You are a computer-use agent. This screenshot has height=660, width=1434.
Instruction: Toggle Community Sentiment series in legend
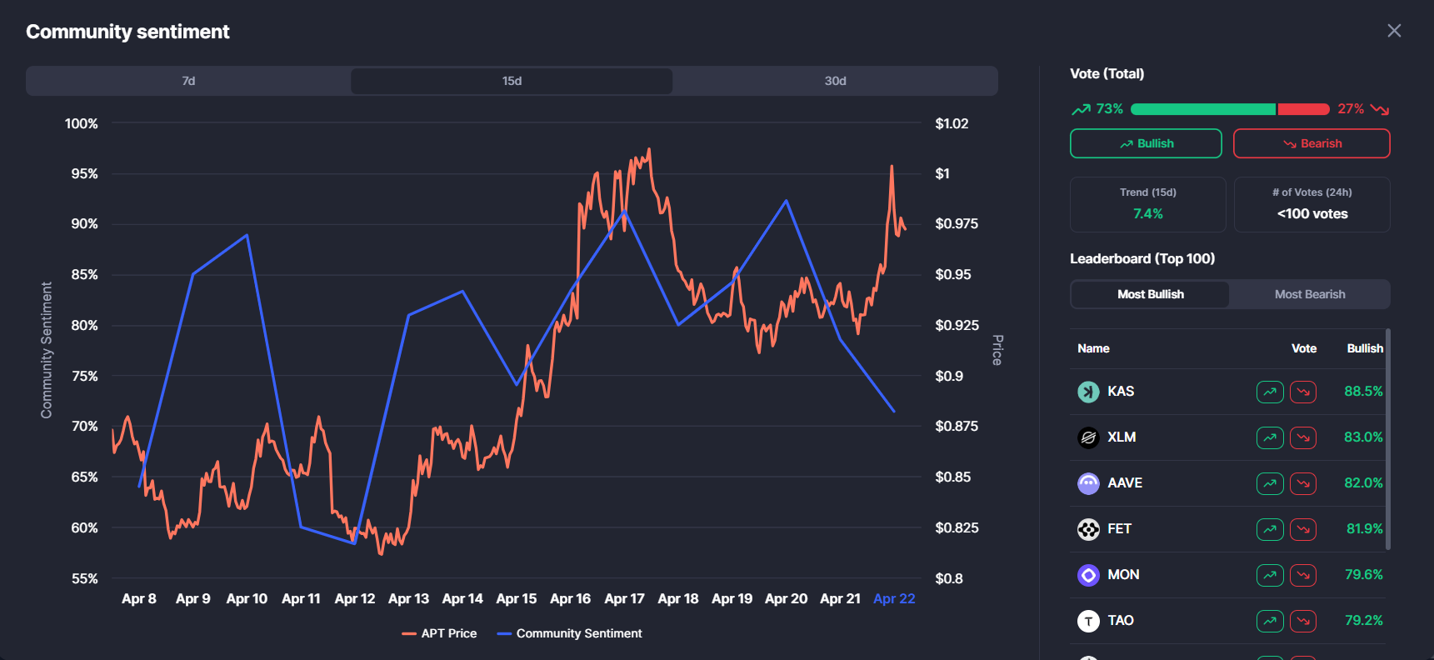pos(570,633)
